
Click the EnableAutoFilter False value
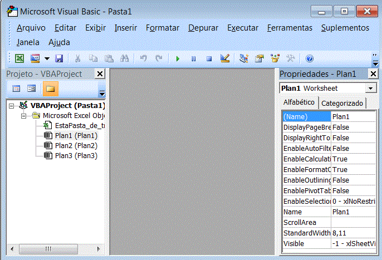(x=354, y=149)
